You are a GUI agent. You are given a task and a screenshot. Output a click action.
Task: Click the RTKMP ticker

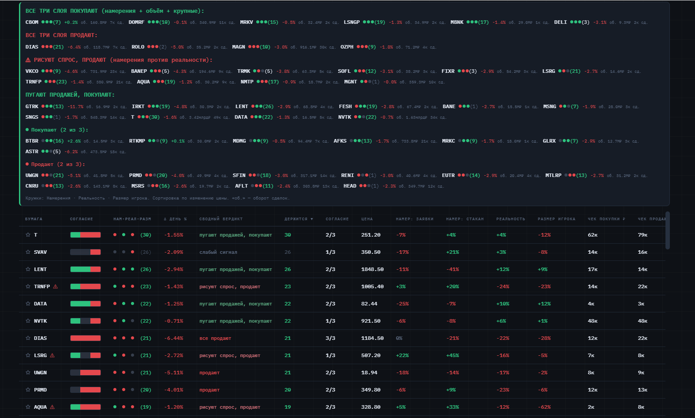click(x=137, y=141)
